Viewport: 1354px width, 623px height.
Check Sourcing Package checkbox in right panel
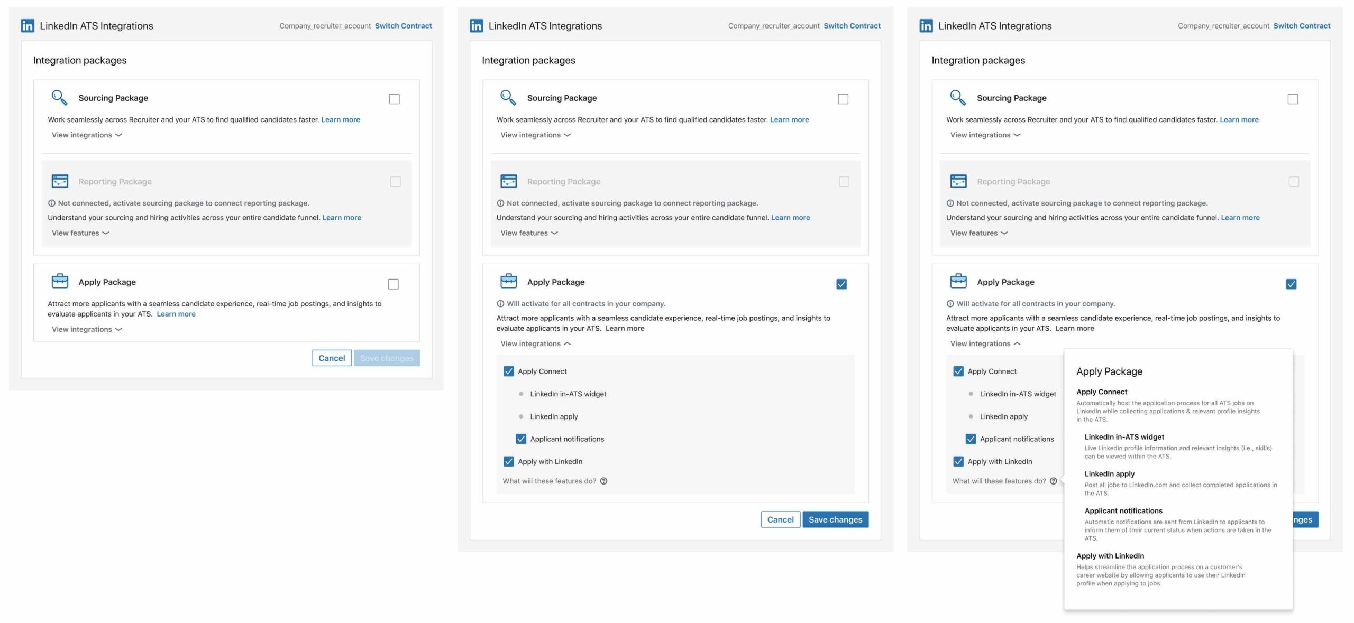(1293, 99)
